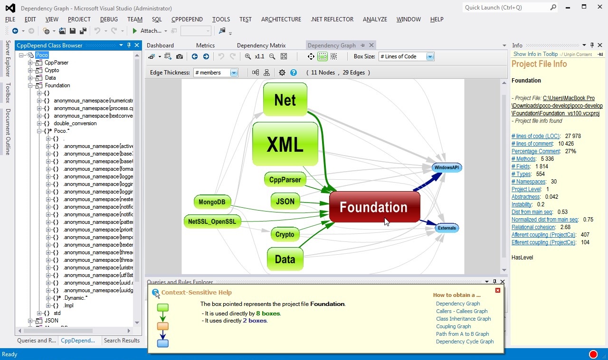Click the '# lines of code (LOC)' link
Image resolution: width=608 pixels, height=360 pixels.
(x=536, y=136)
